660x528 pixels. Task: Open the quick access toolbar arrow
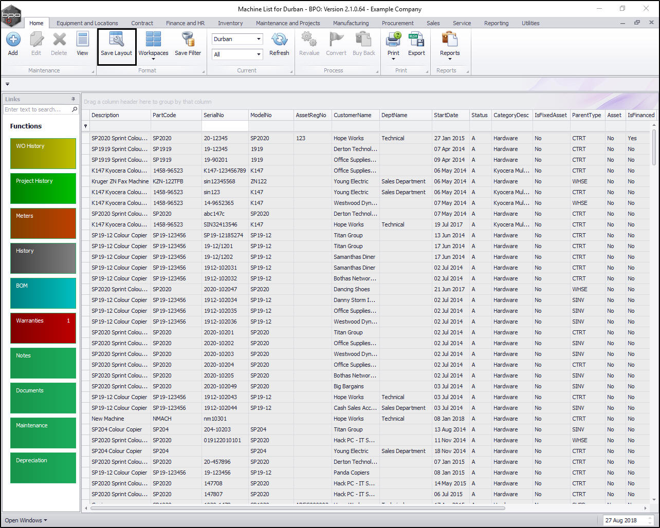pos(7,84)
